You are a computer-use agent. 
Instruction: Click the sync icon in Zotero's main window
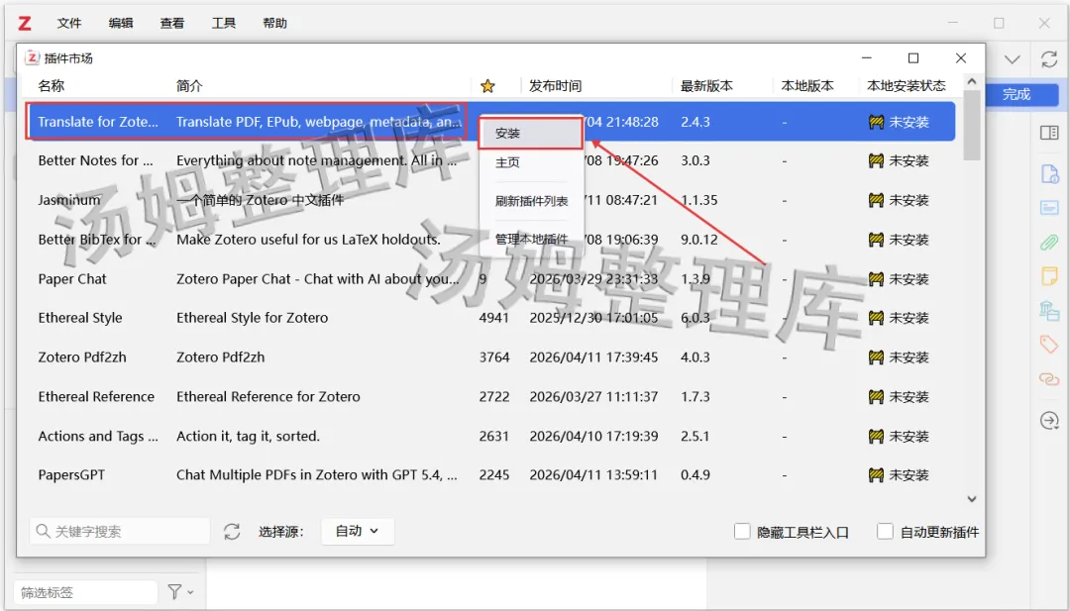(x=1049, y=59)
